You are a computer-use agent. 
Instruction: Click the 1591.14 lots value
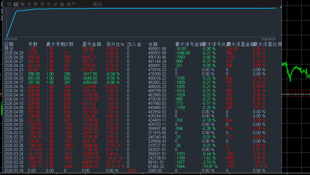pos(35,167)
